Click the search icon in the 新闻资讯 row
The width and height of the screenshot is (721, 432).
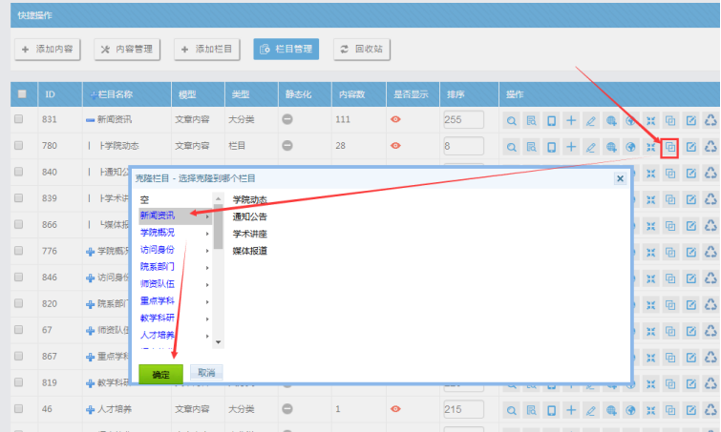(x=512, y=120)
